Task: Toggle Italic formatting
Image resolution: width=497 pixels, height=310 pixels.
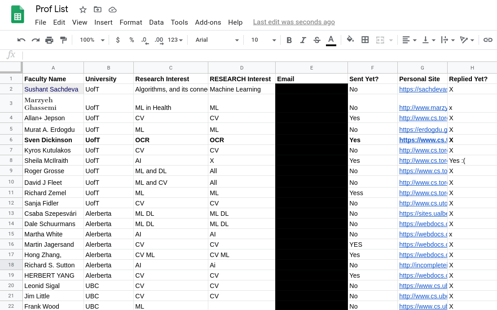Action: click(x=303, y=40)
